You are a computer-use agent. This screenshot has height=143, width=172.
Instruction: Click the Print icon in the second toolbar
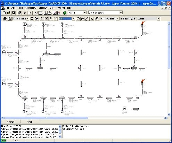point(5,19)
